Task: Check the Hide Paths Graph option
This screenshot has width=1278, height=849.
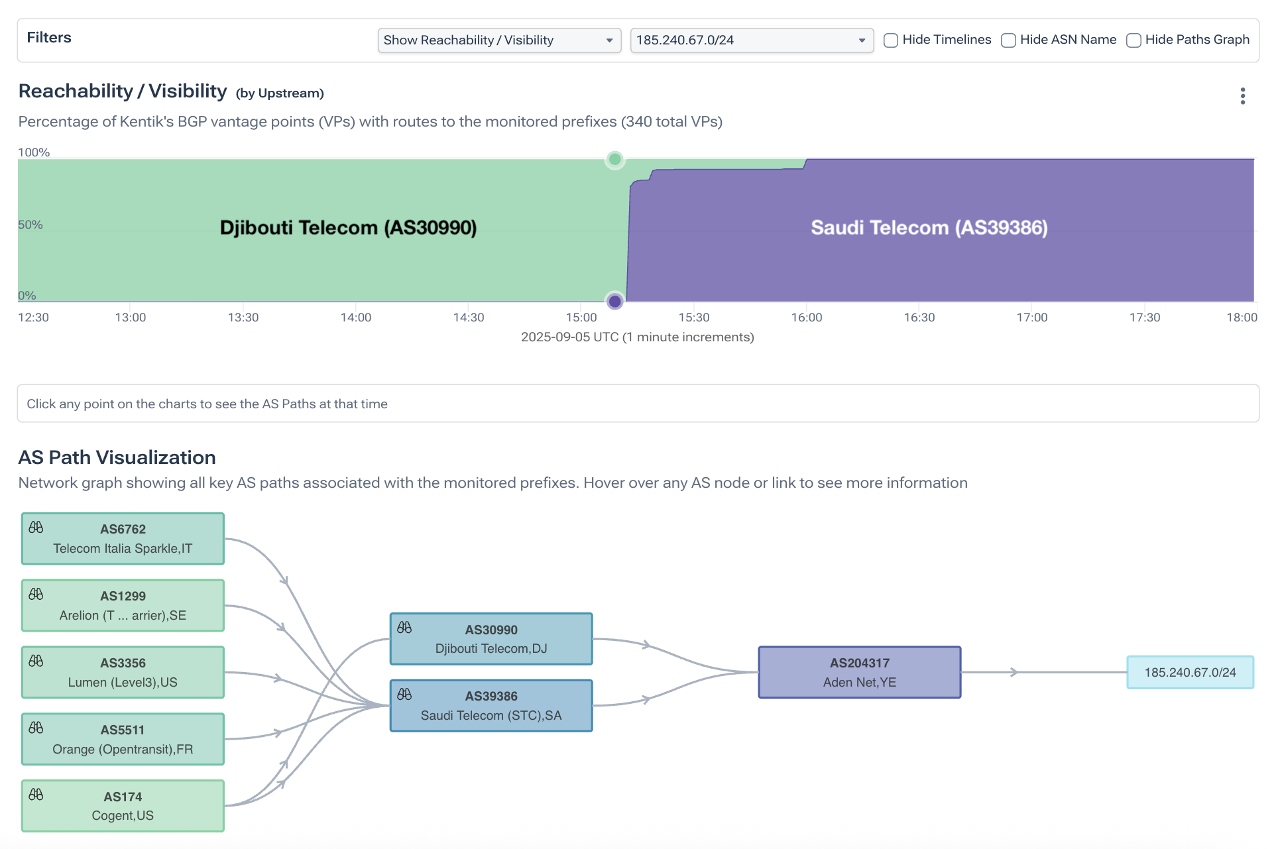Action: click(x=1133, y=40)
